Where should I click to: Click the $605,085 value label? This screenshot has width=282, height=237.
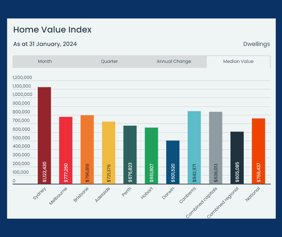(237, 172)
